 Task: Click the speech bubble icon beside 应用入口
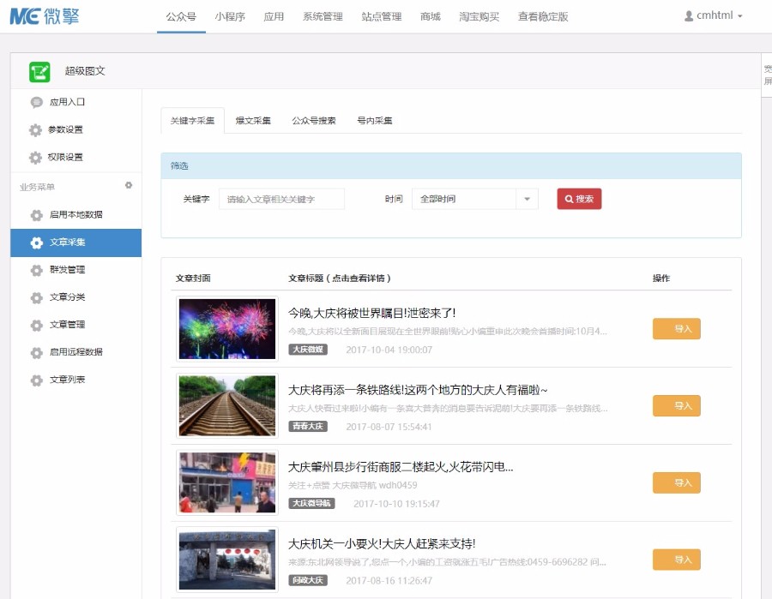[x=36, y=102]
